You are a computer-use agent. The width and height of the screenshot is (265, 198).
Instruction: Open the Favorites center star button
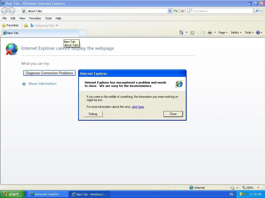pyautogui.click(x=10, y=26)
